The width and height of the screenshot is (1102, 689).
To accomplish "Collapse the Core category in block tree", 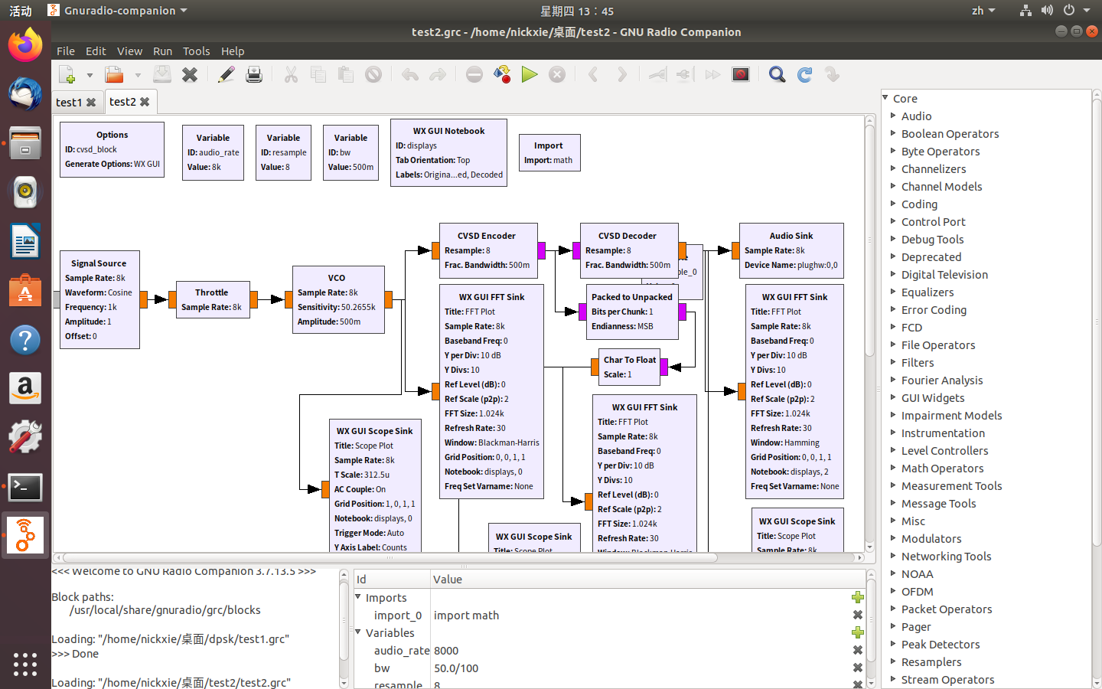I will (885, 98).
